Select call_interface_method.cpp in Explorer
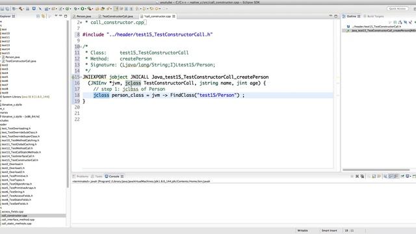The width and height of the screenshot is (416, 234). 18,220
